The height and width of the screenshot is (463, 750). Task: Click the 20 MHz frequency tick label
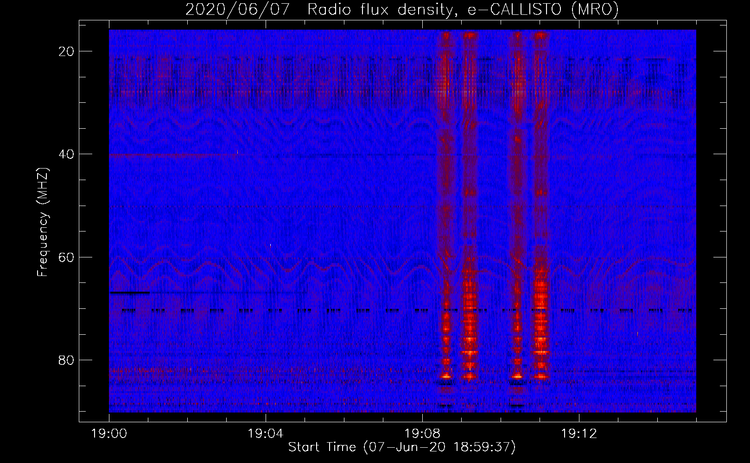point(67,51)
